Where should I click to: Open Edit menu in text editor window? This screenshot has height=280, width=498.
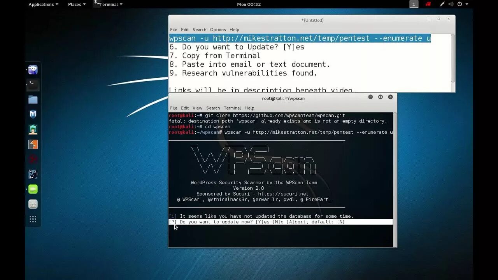point(185,30)
